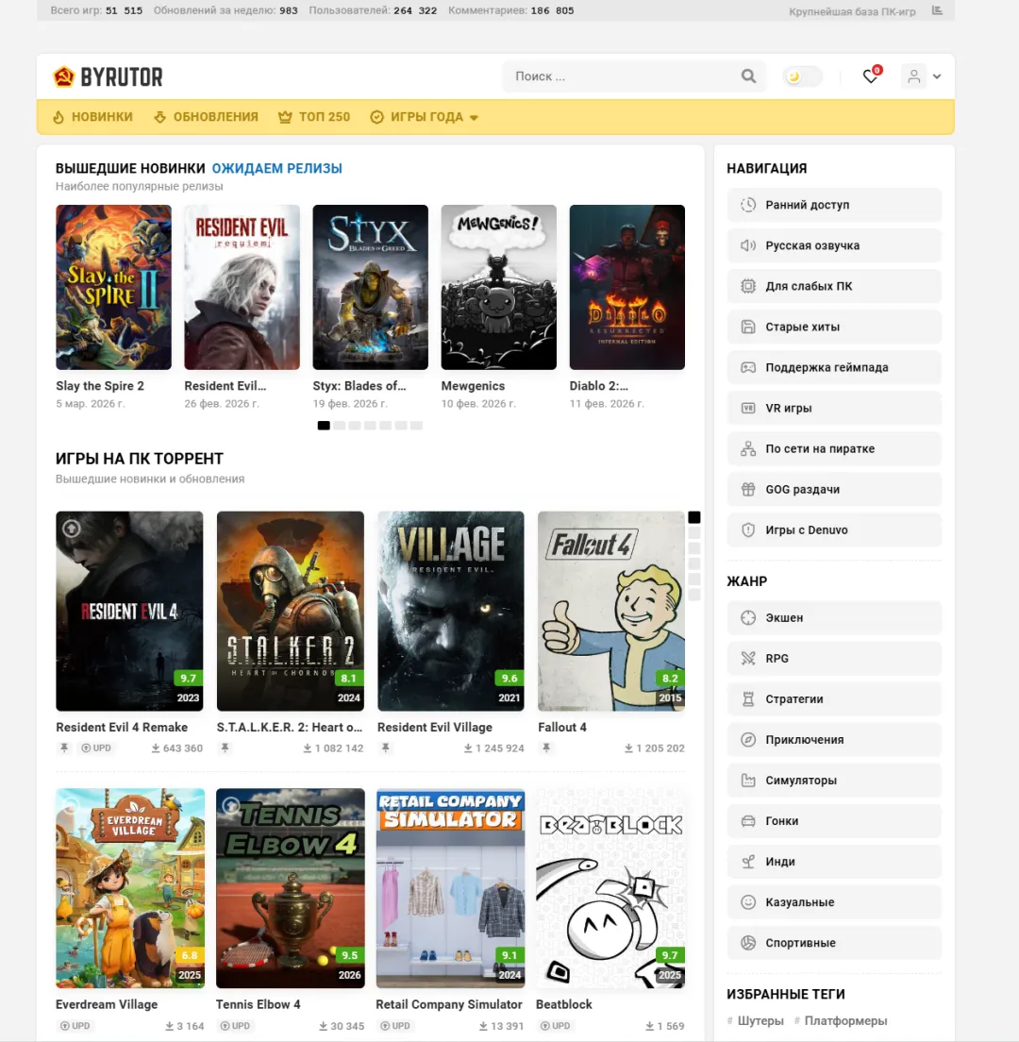This screenshot has width=1019, height=1042.
Task: Expand the ИГРЫ ГОДА dropdown
Action: tap(425, 117)
